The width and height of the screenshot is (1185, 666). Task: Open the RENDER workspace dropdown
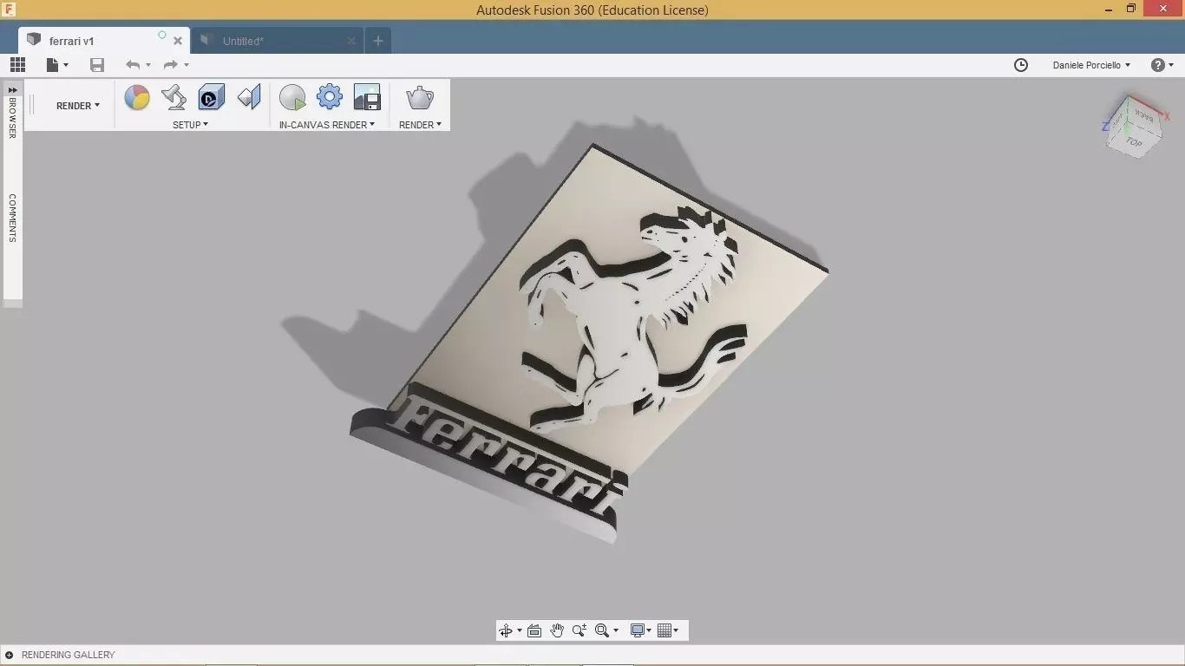[78, 106]
